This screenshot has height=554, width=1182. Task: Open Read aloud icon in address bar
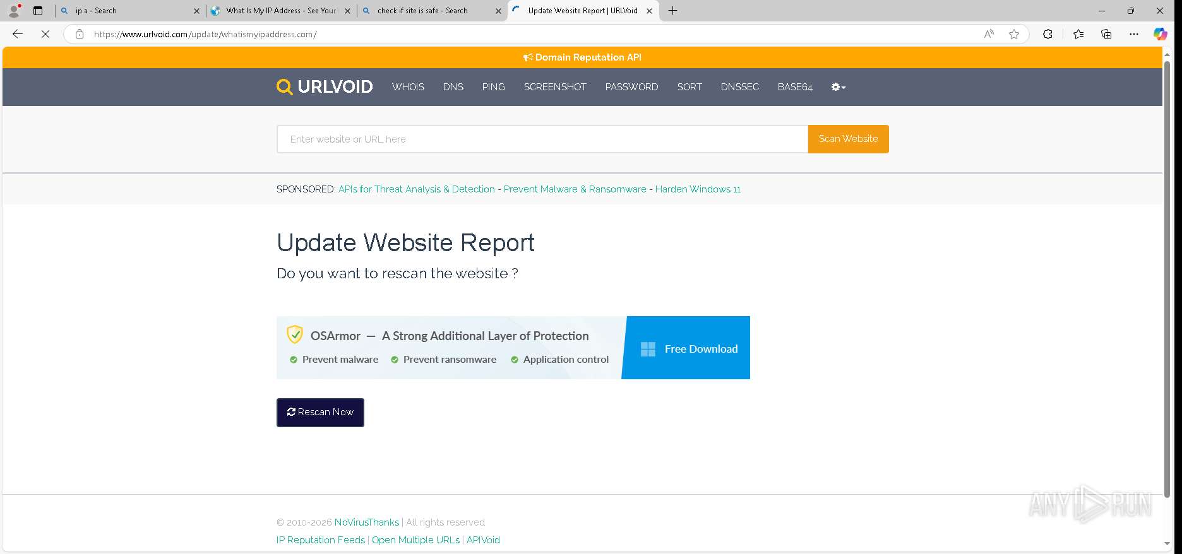coord(989,34)
